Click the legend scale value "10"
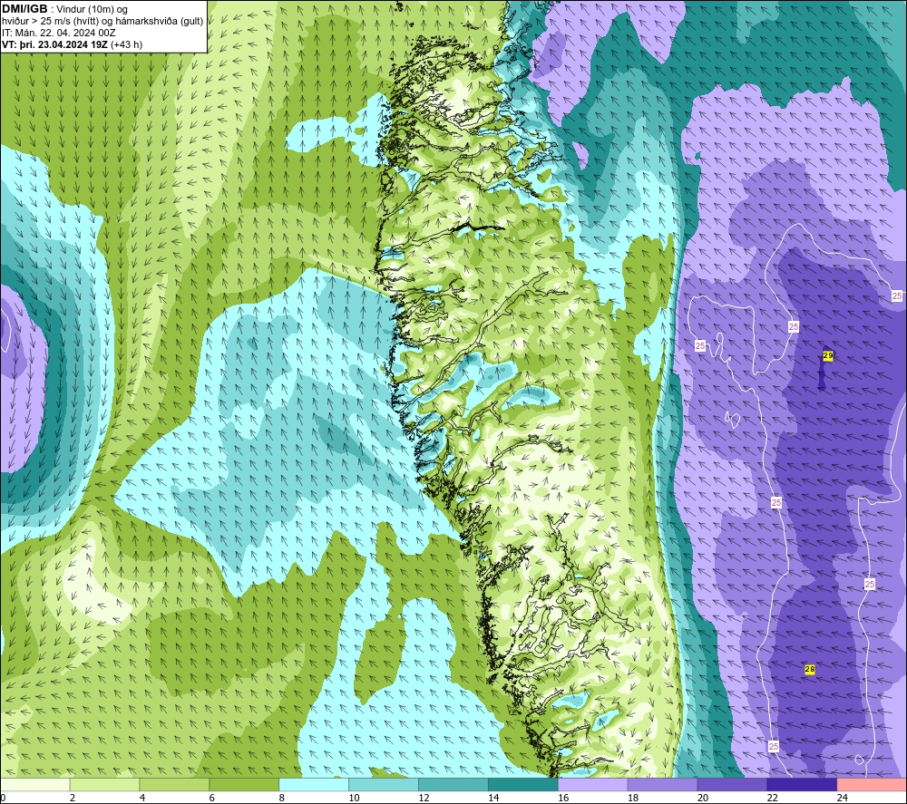 pyautogui.click(x=354, y=798)
